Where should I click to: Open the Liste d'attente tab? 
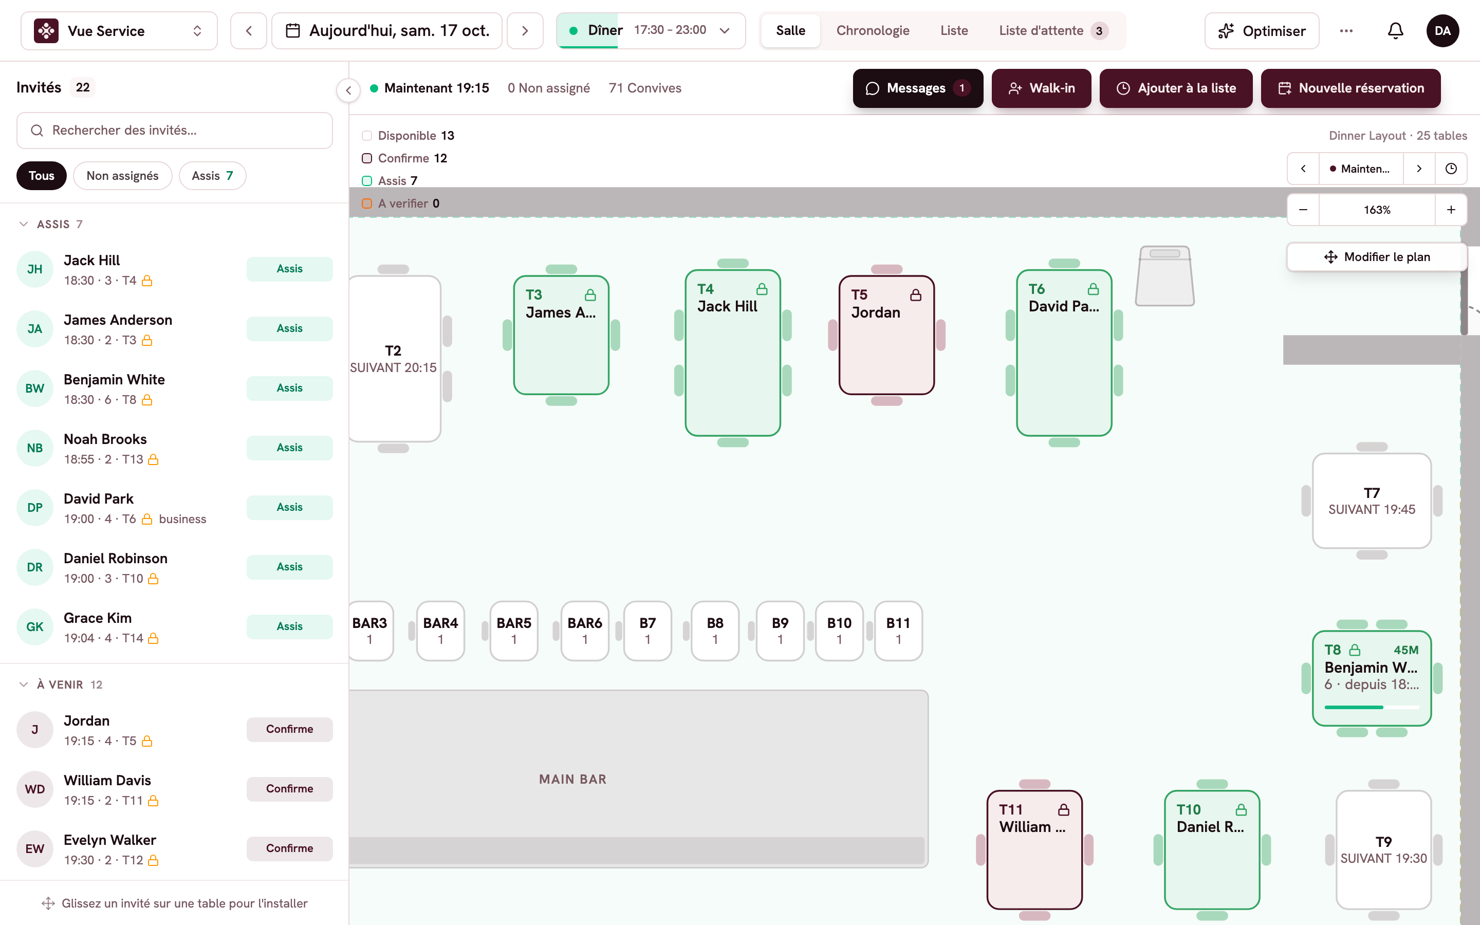coord(1053,31)
